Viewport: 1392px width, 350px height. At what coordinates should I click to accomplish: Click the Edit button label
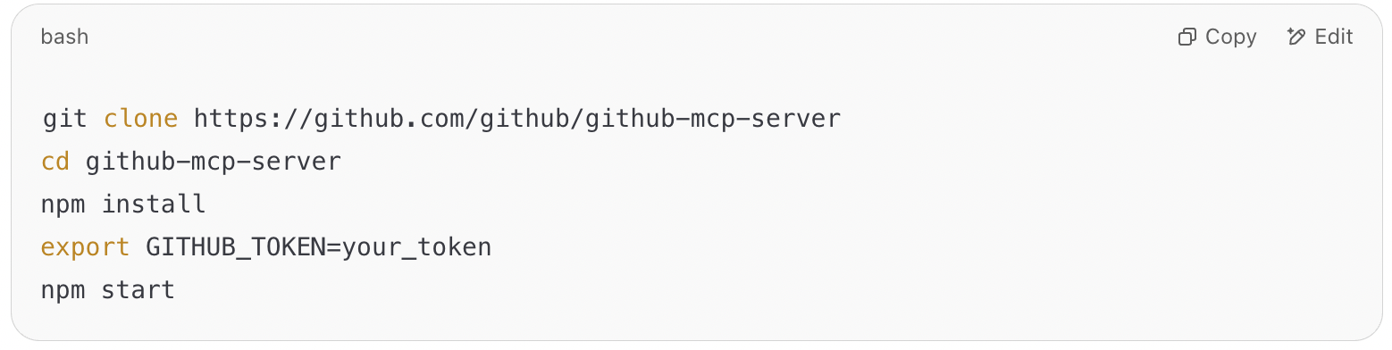pos(1334,37)
